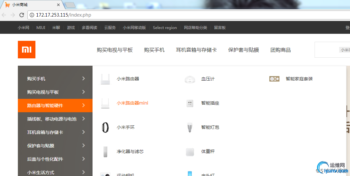Click the 智能家庭套装 kit image
This screenshot has height=176, width=350.
[x=274, y=79]
